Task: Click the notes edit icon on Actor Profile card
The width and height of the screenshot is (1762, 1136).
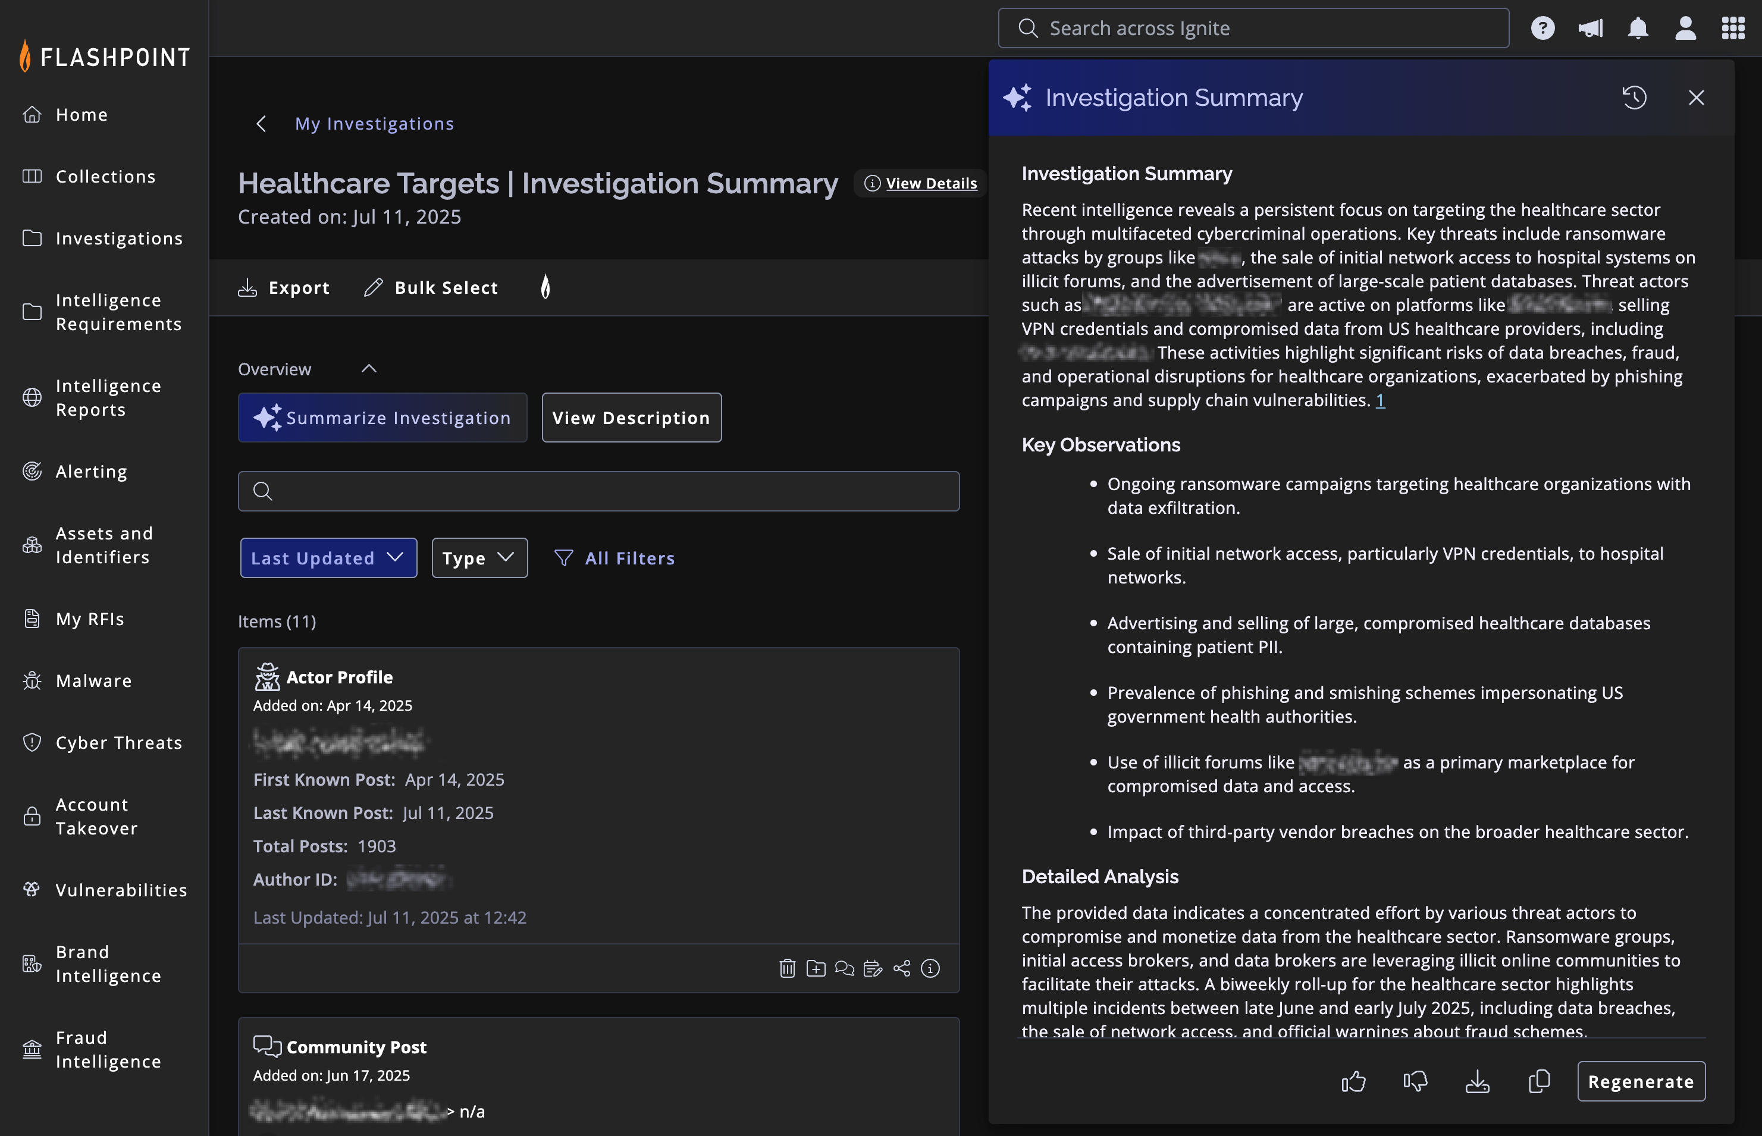Action: tap(873, 968)
